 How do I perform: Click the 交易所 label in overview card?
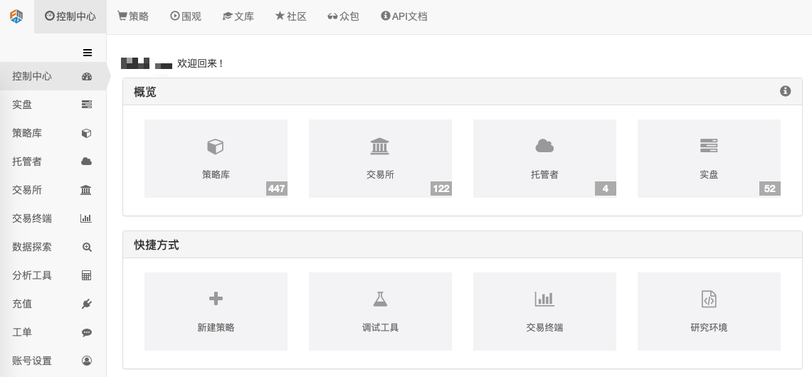pyautogui.click(x=380, y=175)
